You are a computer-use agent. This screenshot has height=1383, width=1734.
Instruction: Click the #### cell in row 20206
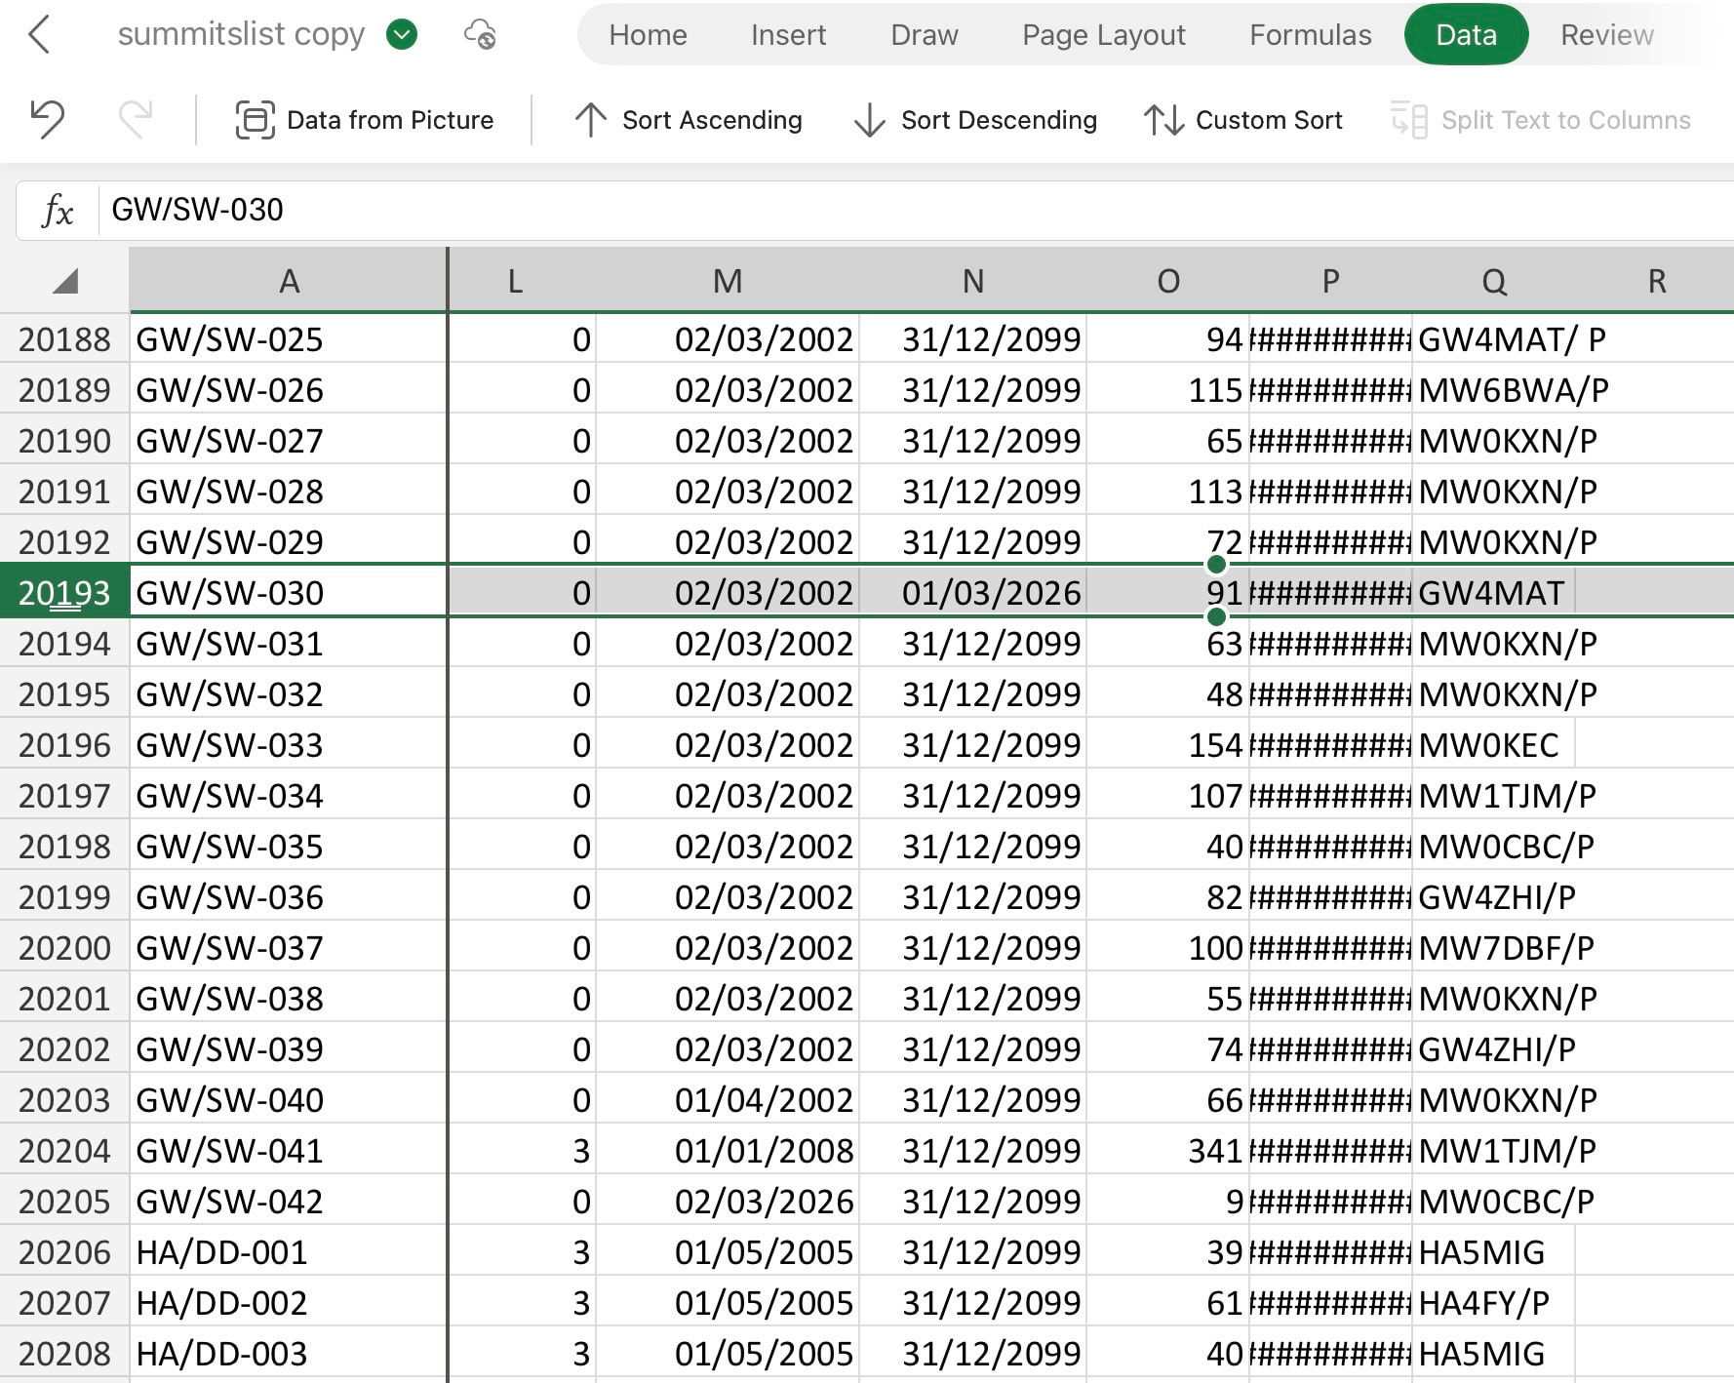1330,1252
